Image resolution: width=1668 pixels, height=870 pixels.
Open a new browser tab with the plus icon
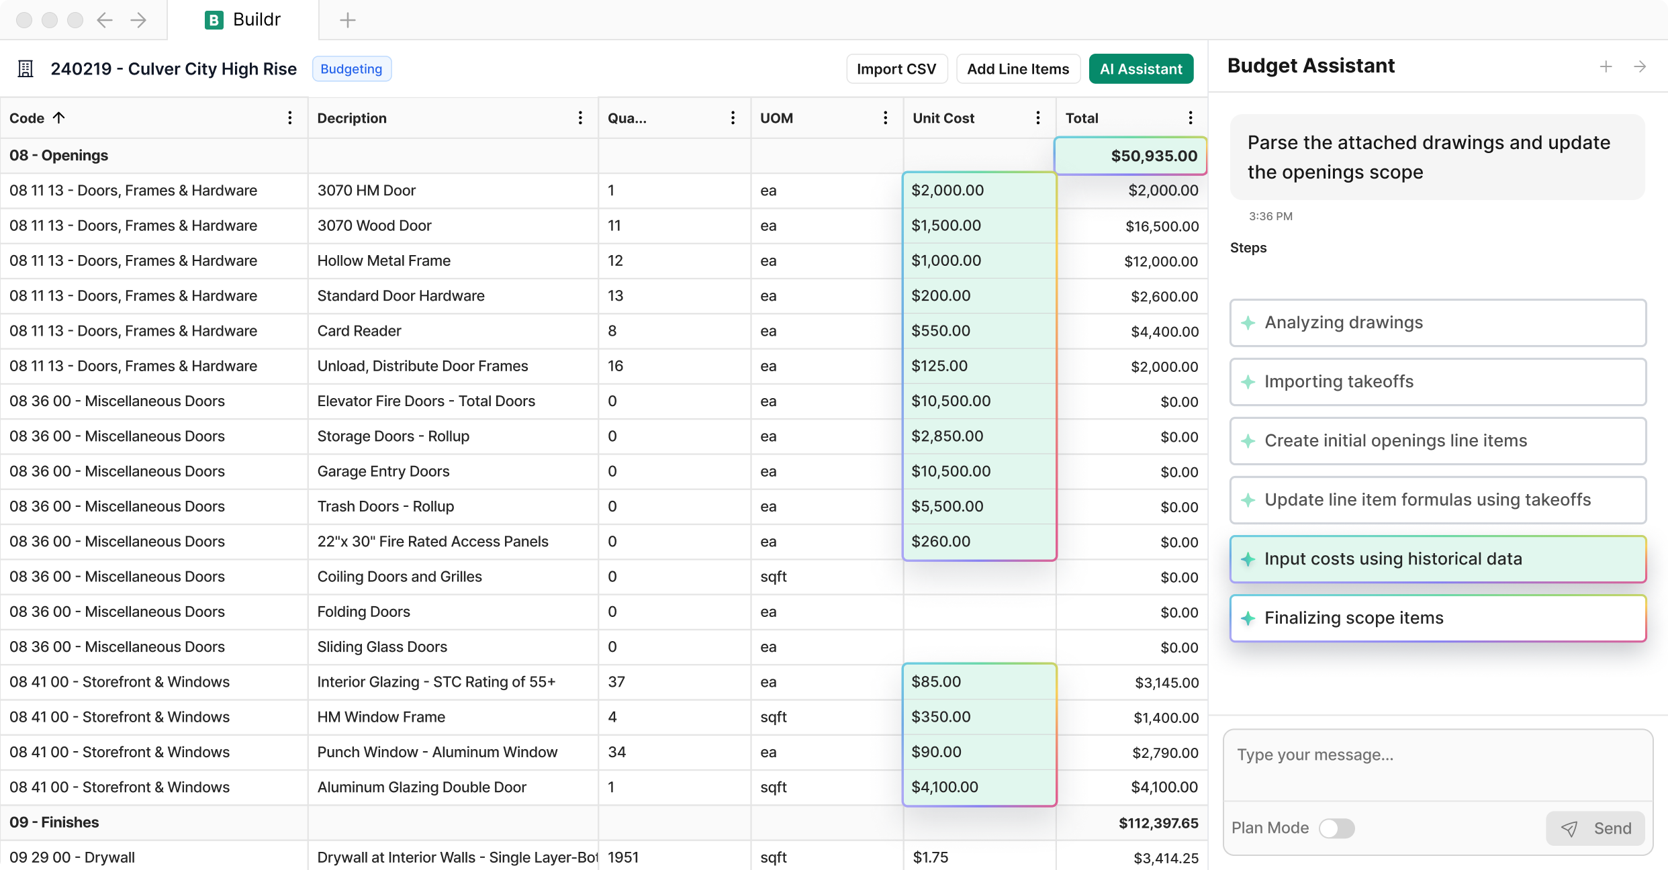point(347,20)
